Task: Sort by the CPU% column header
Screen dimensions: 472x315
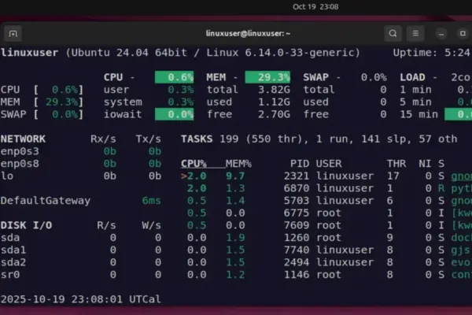Action: [x=194, y=164]
